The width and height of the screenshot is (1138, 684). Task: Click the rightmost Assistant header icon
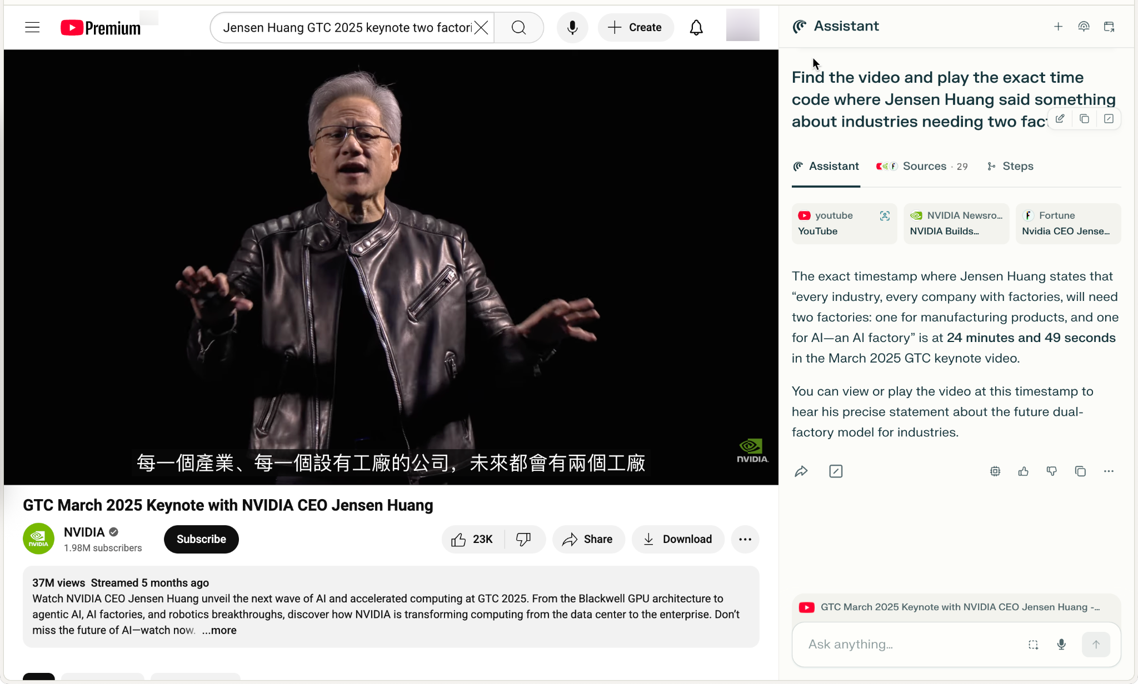pyautogui.click(x=1109, y=26)
